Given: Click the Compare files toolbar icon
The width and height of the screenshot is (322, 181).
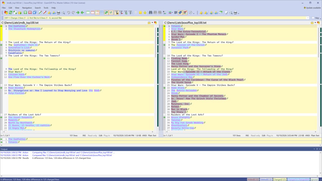Looking at the screenshot, I should tap(6, 13).
